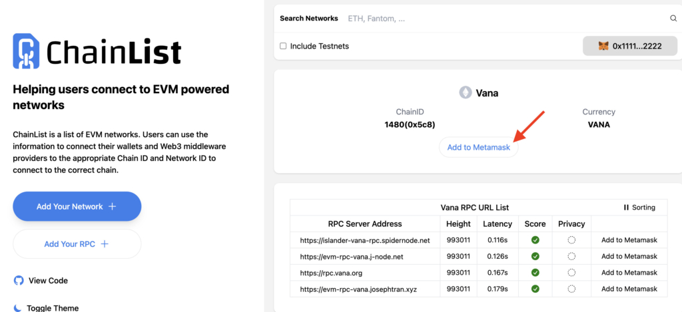Enable the Include Testnets checkbox

(283, 46)
